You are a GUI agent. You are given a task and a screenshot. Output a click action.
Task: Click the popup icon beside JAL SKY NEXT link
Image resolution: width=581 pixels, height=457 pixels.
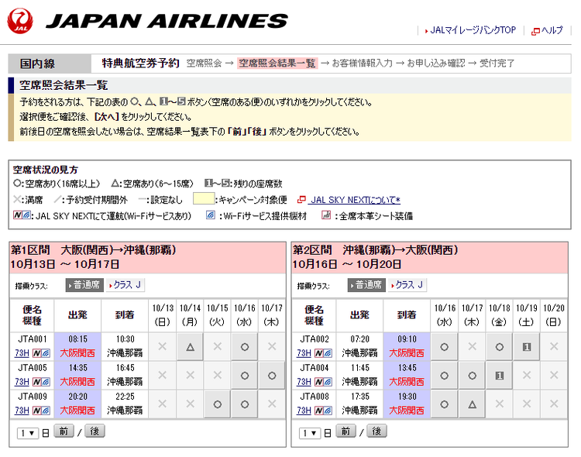coord(301,200)
